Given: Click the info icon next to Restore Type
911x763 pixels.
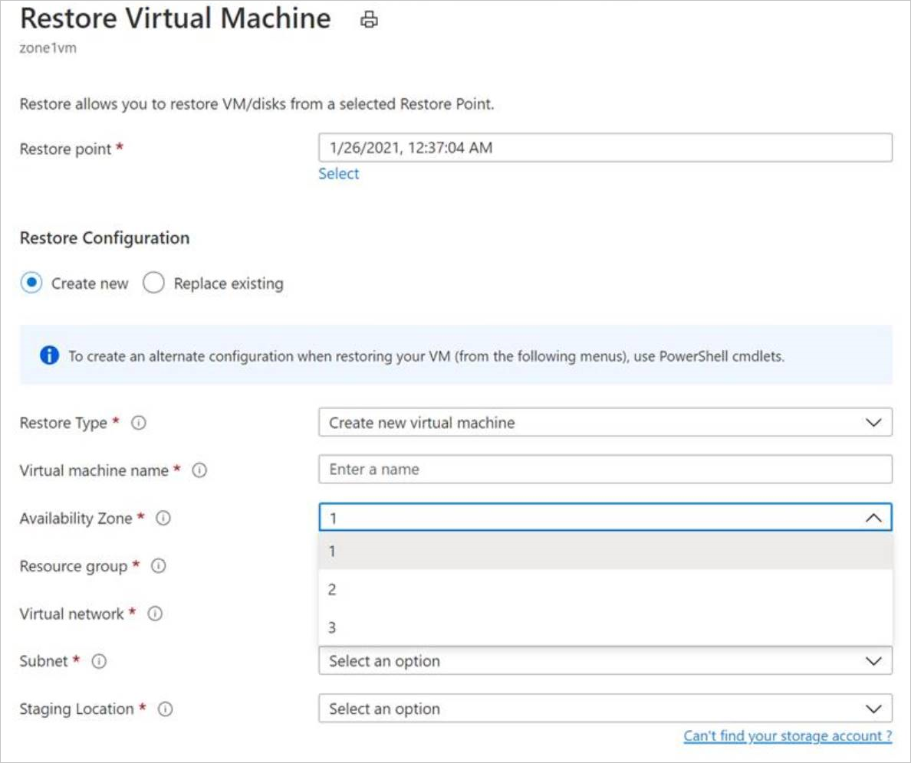Looking at the screenshot, I should pyautogui.click(x=139, y=423).
